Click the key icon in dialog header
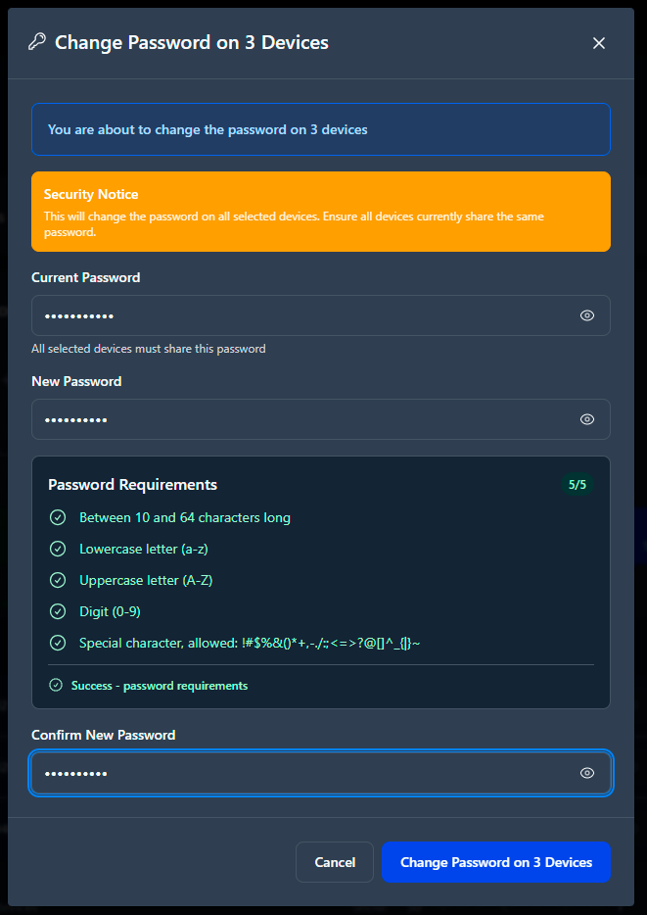The height and width of the screenshot is (915, 647). click(x=37, y=42)
